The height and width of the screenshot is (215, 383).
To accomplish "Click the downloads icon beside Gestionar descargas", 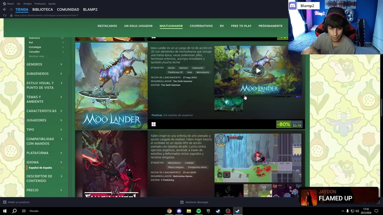I will pos(182,202).
